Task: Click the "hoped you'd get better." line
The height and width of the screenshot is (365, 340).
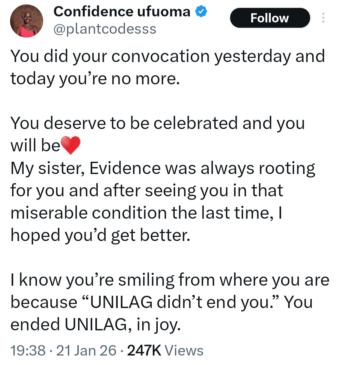Action: 100,235
